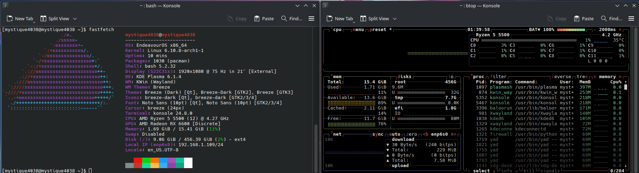Screen dimensions: 639x173
Task: Toggle disks display in btop mem box
Action: coord(405,77)
